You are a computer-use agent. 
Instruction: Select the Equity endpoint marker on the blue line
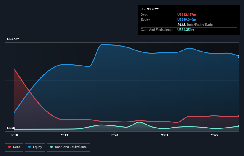(239, 56)
